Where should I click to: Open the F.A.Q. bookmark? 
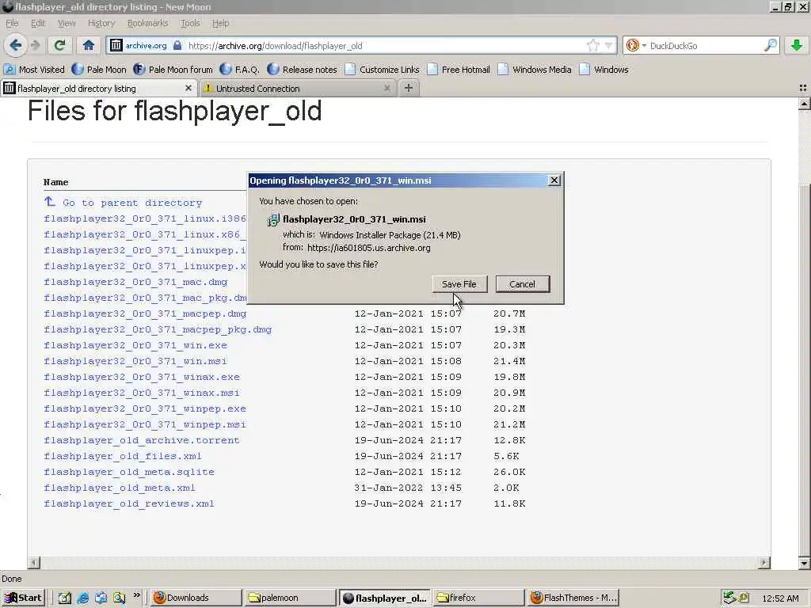(x=239, y=70)
